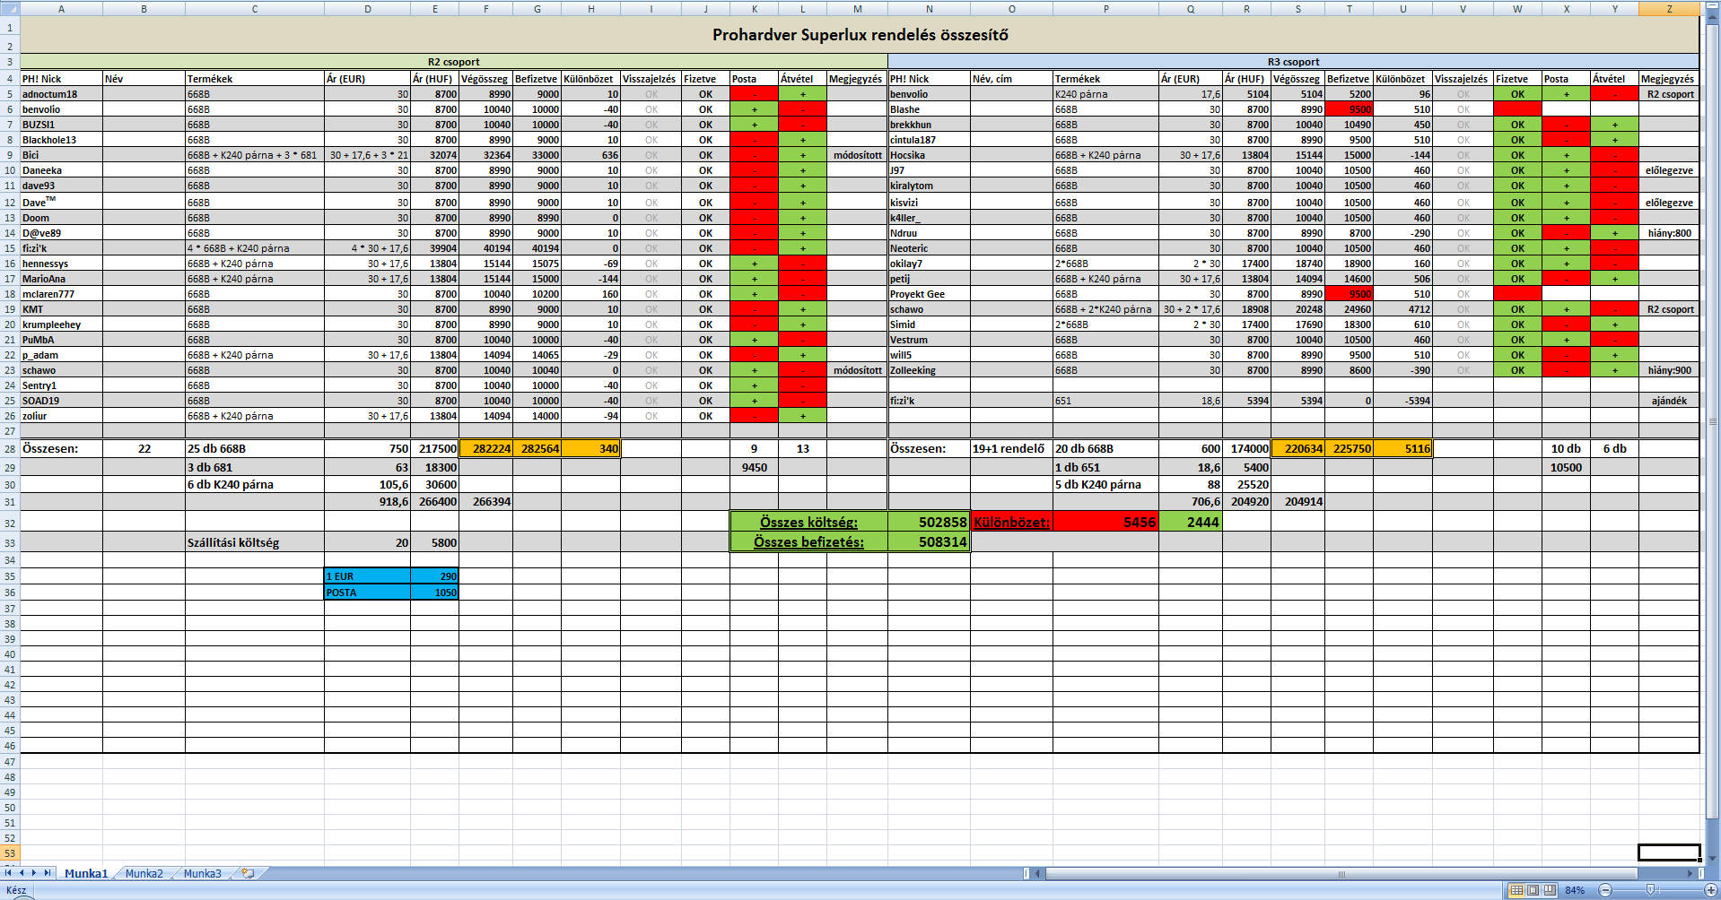This screenshot has height=900, width=1721.
Task: Select the hiány:800 note cell
Action: (x=1669, y=233)
